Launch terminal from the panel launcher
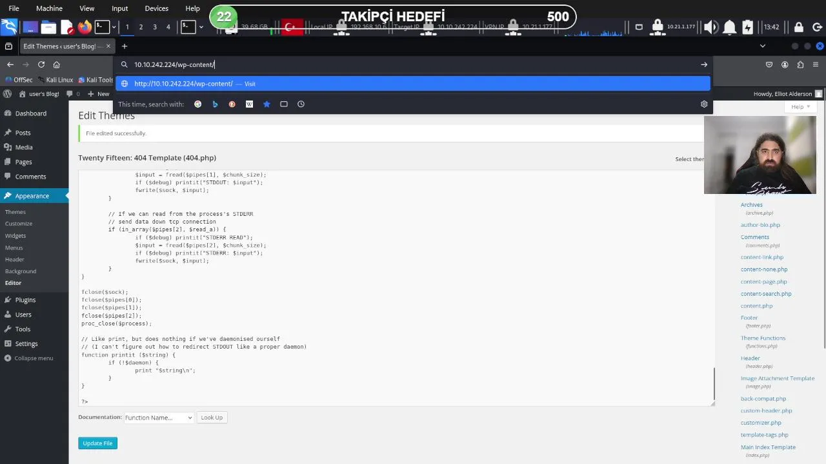The image size is (826, 464). [102, 27]
